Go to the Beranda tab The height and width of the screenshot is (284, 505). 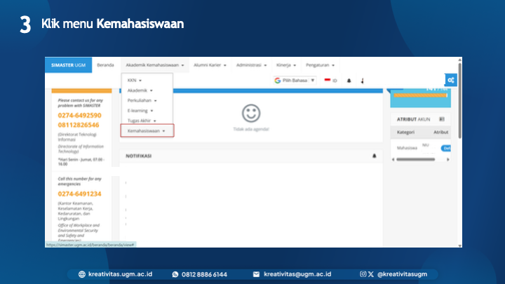point(105,65)
